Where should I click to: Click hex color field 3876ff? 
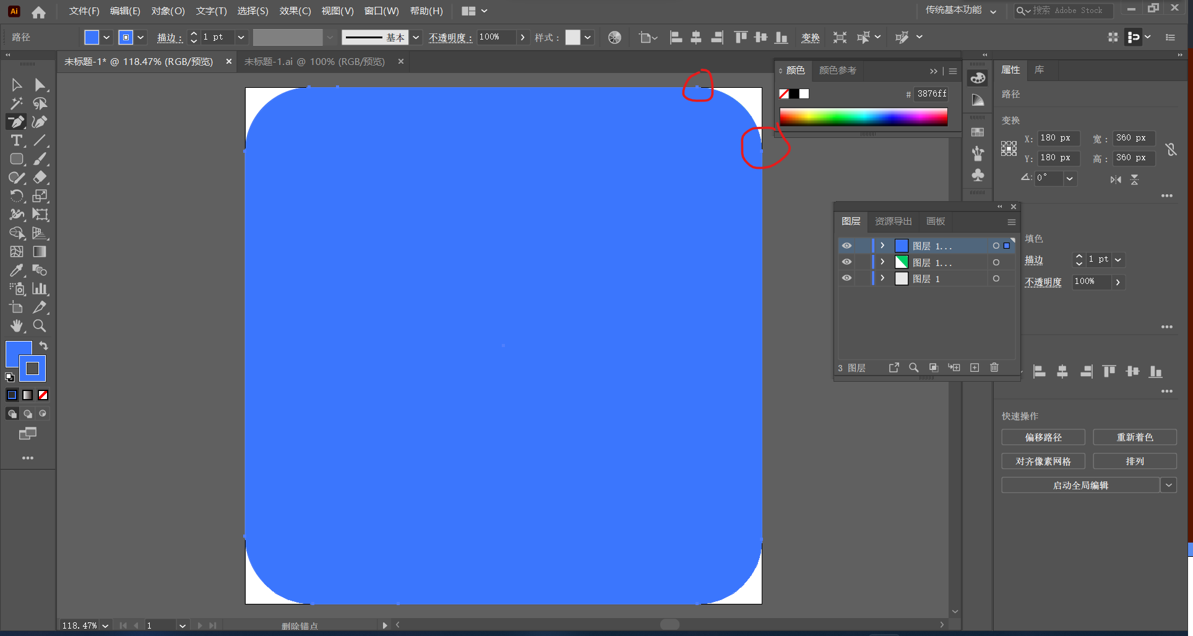coord(932,94)
